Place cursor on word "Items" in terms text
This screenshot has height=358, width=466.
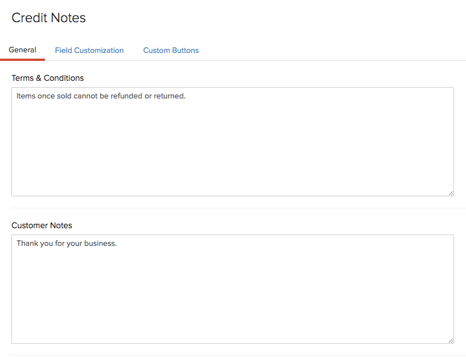point(26,96)
